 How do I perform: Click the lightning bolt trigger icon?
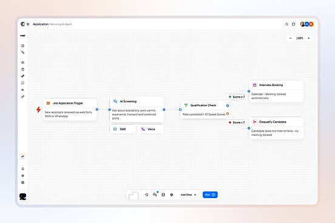pos(38,110)
